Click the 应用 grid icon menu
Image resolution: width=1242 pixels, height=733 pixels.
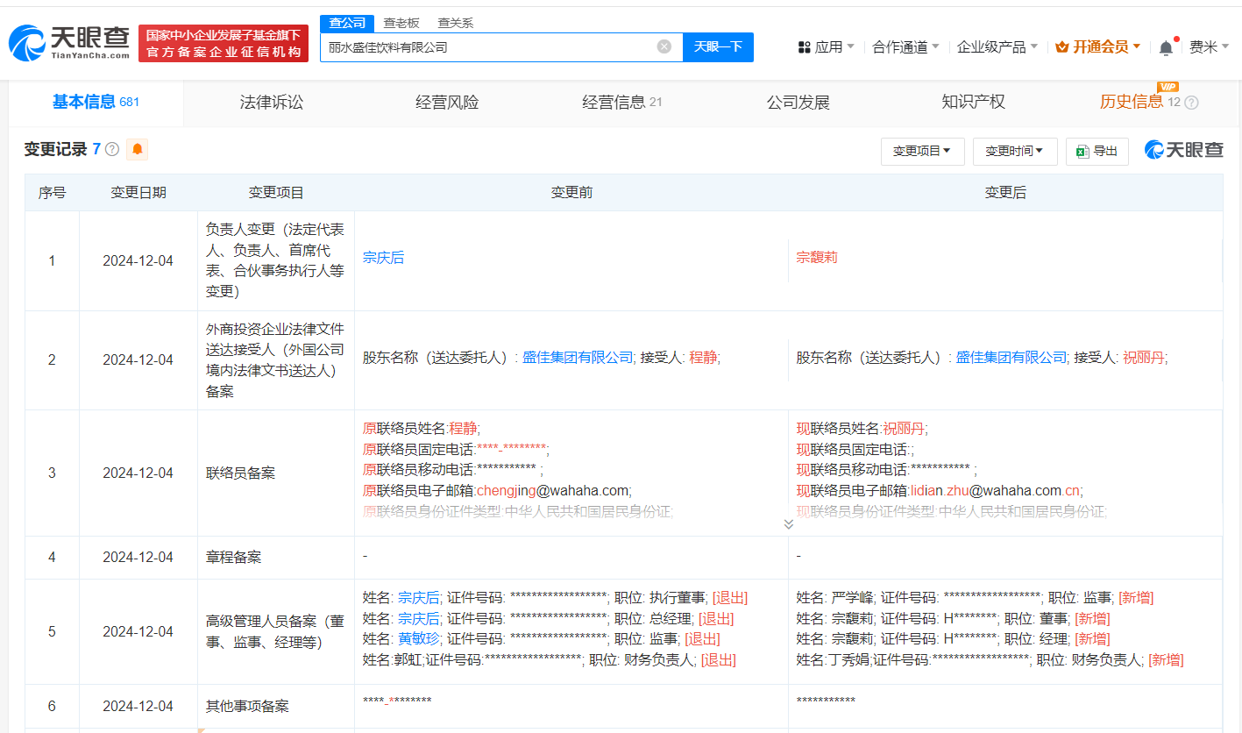tap(826, 47)
